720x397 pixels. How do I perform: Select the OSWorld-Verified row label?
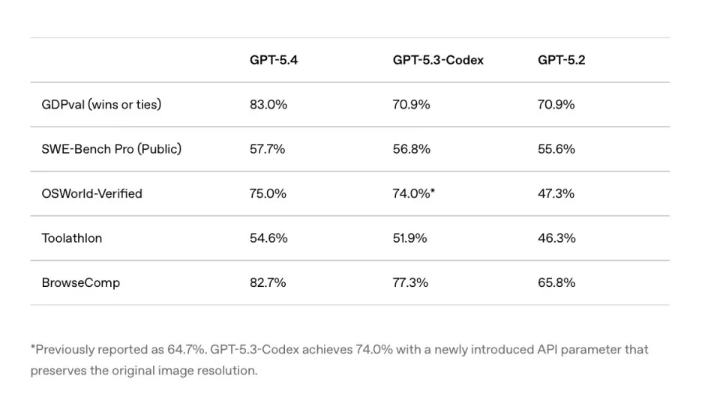[x=91, y=193]
